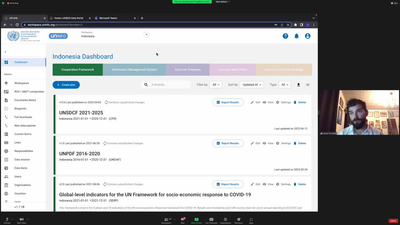Click the records search field
Viewport: 400px width, 225px height.
click(170, 85)
